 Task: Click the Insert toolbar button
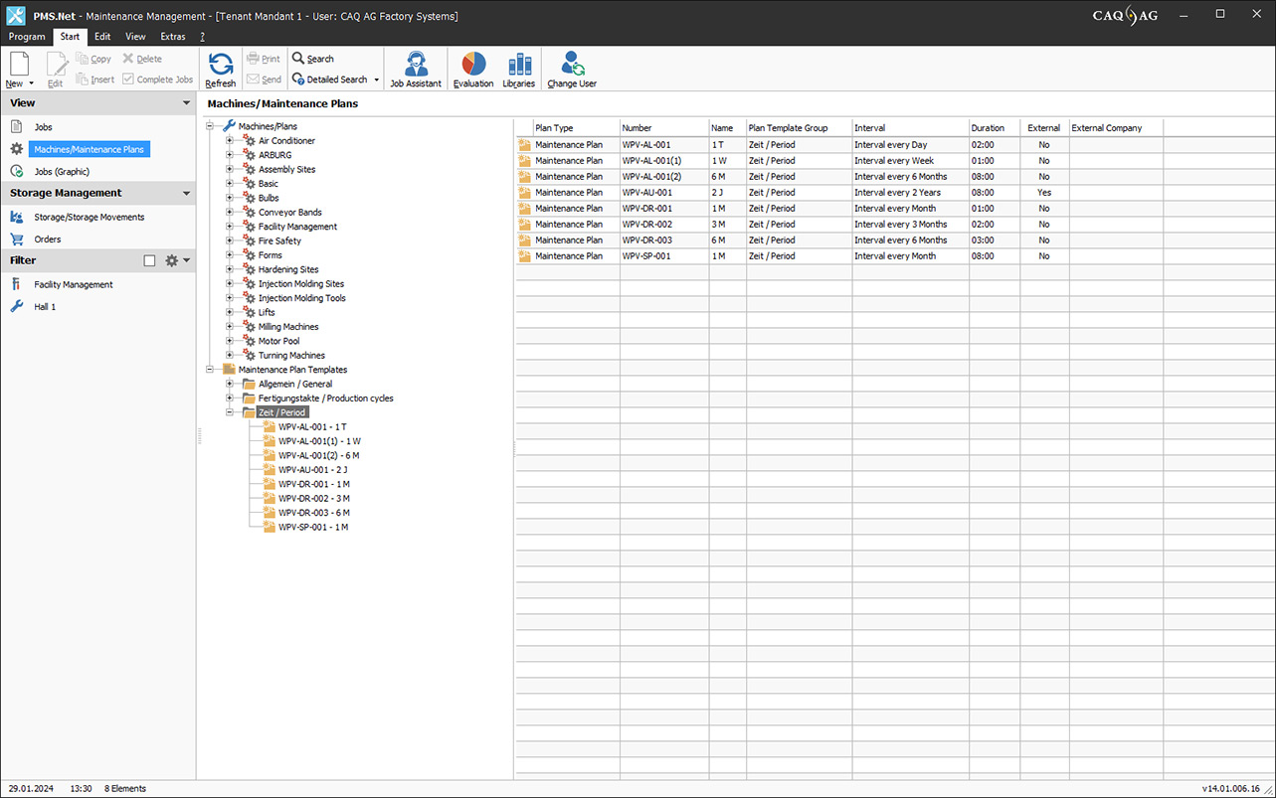95,80
